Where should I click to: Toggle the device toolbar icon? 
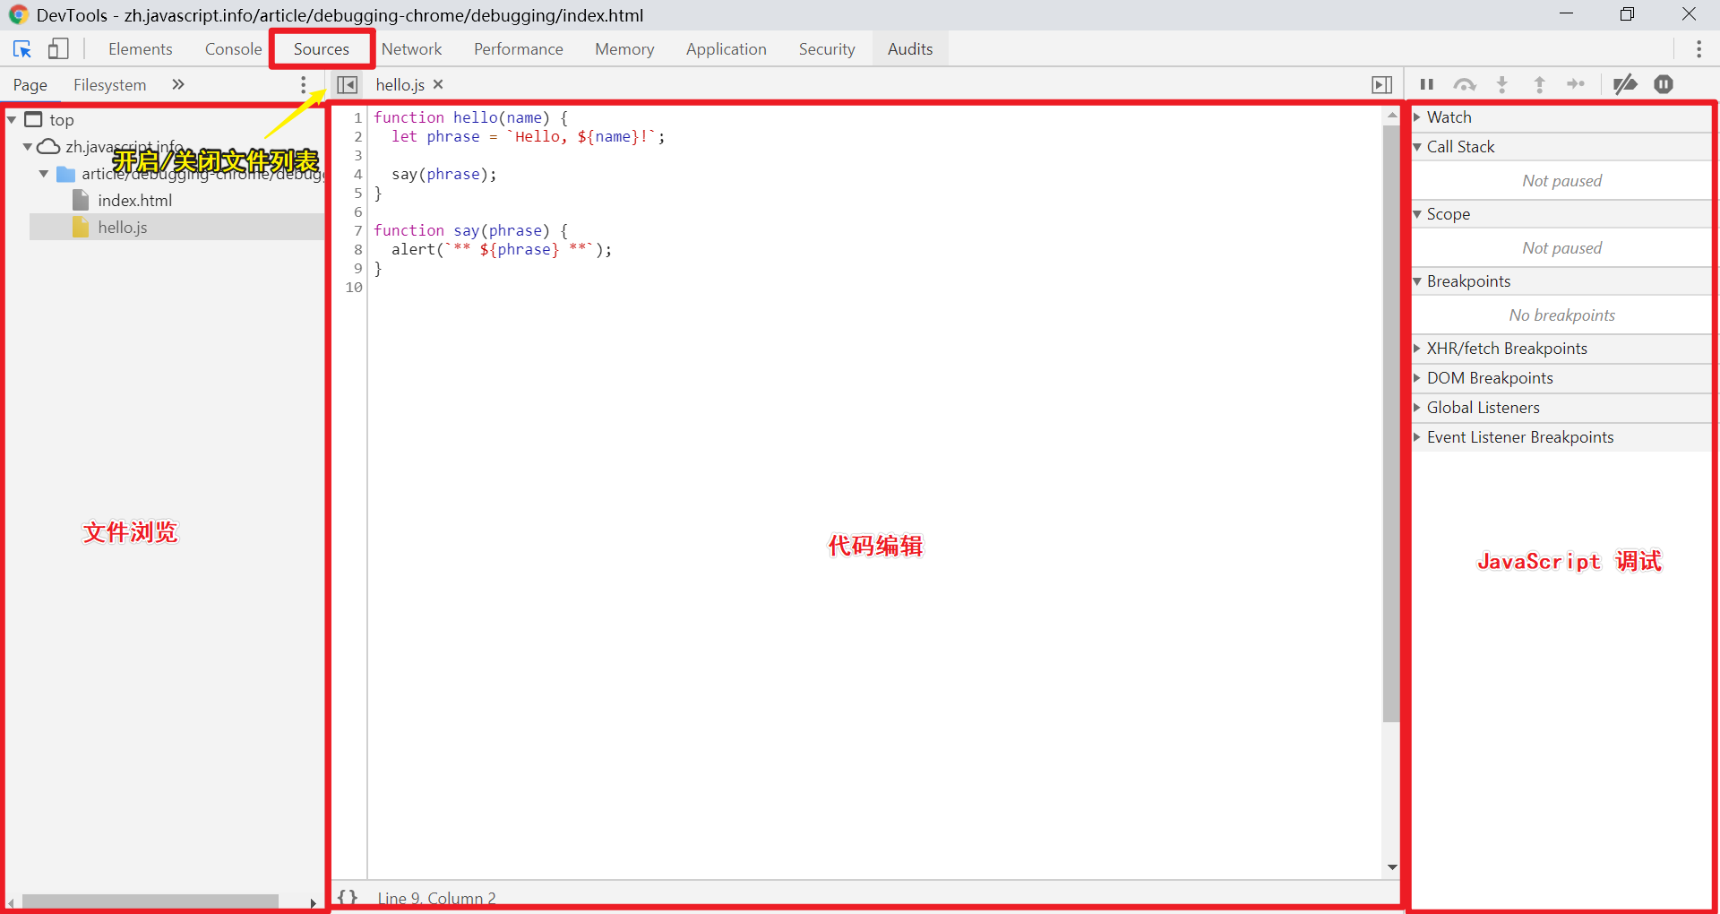click(x=58, y=49)
